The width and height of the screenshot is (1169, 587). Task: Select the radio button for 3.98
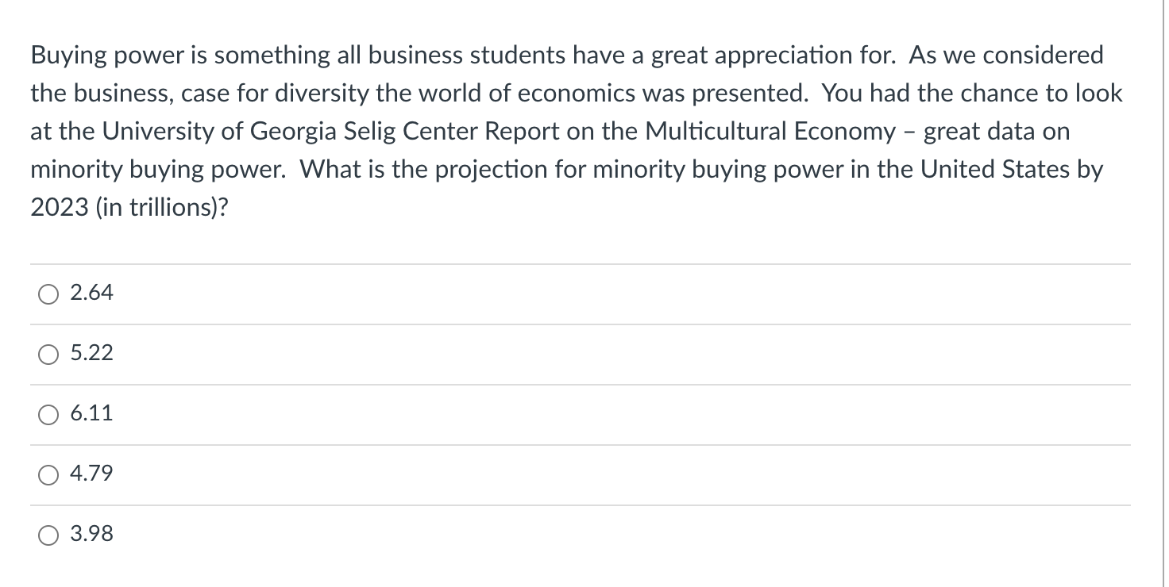click(x=48, y=535)
